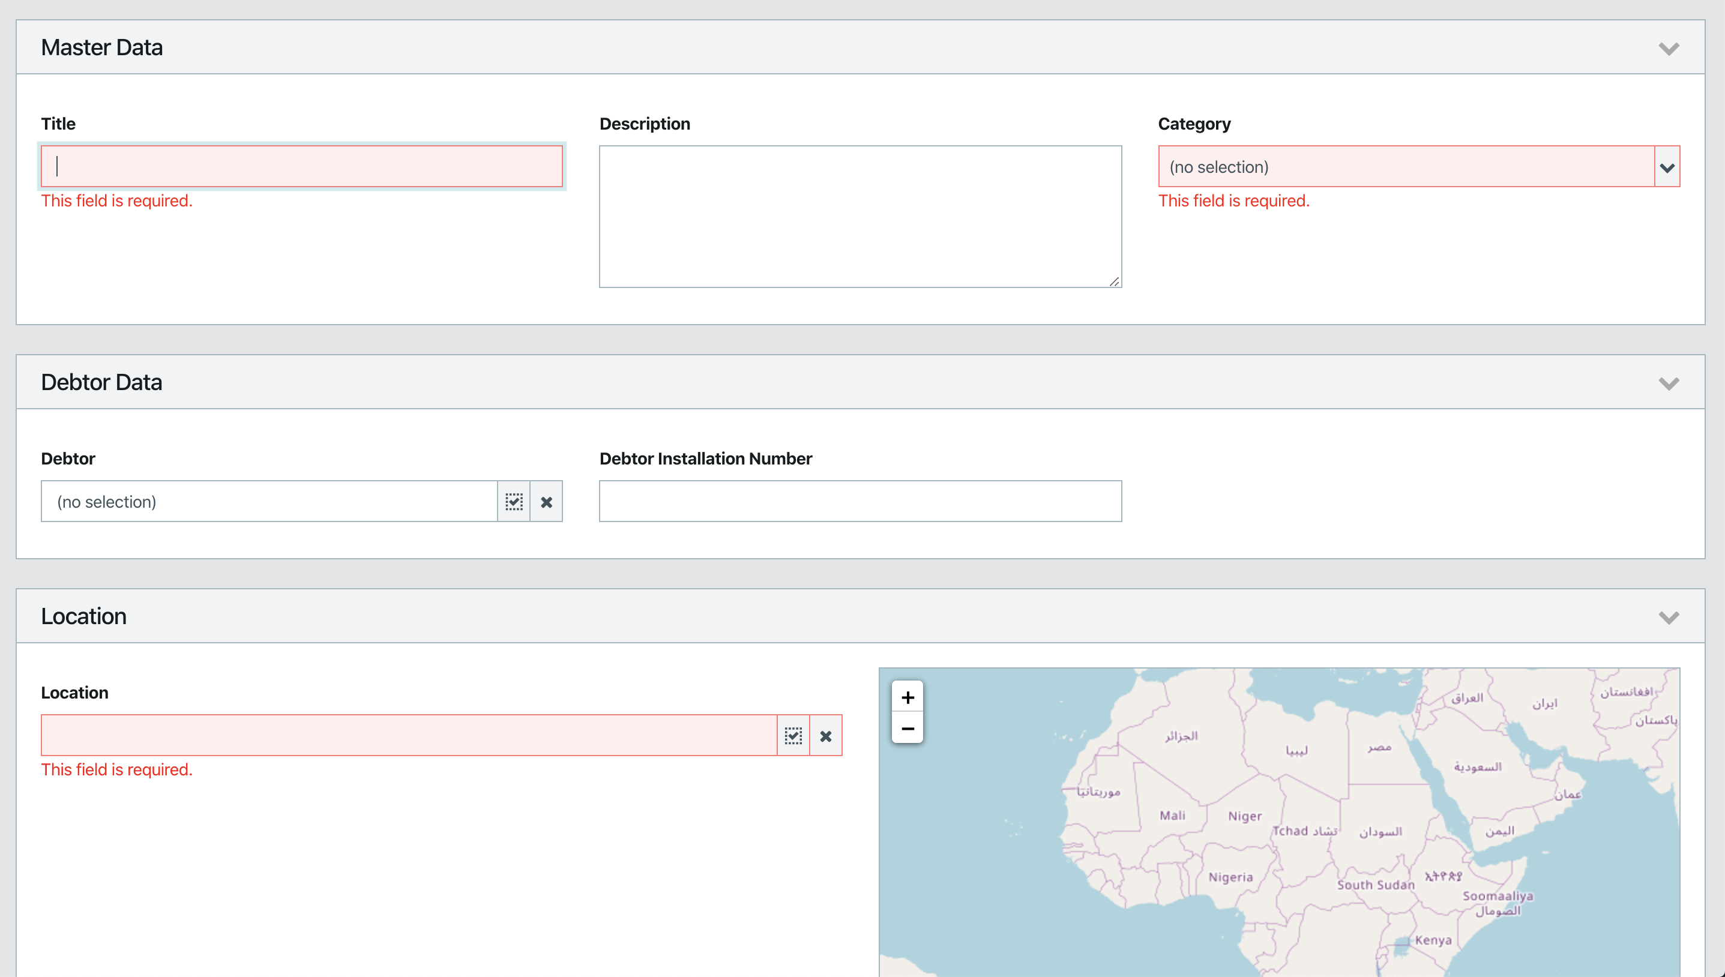Click the Category field label

coord(1194,124)
